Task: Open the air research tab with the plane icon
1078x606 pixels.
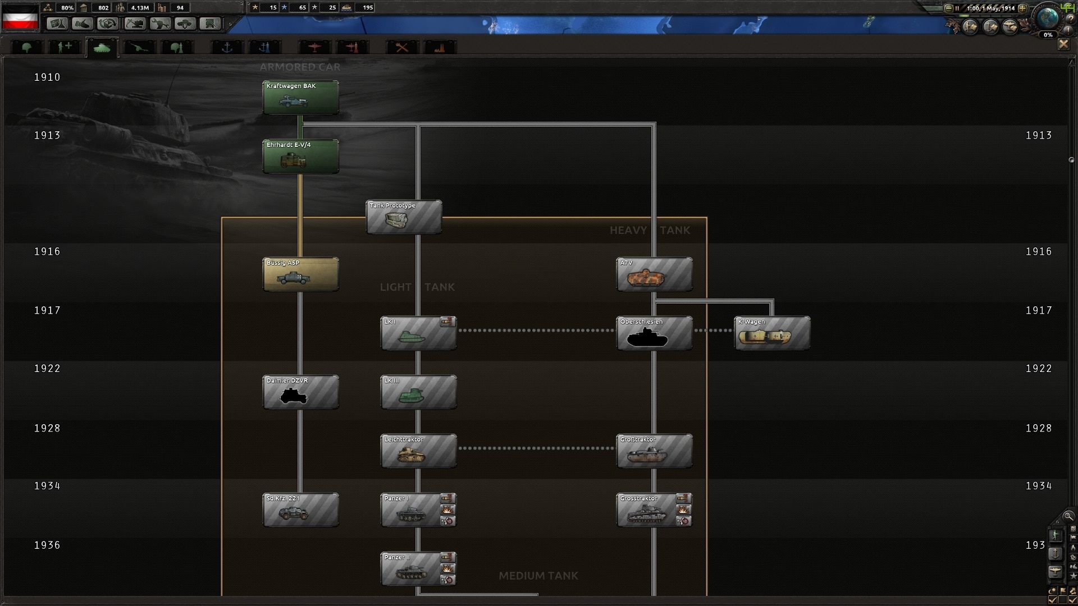Action: click(314, 48)
